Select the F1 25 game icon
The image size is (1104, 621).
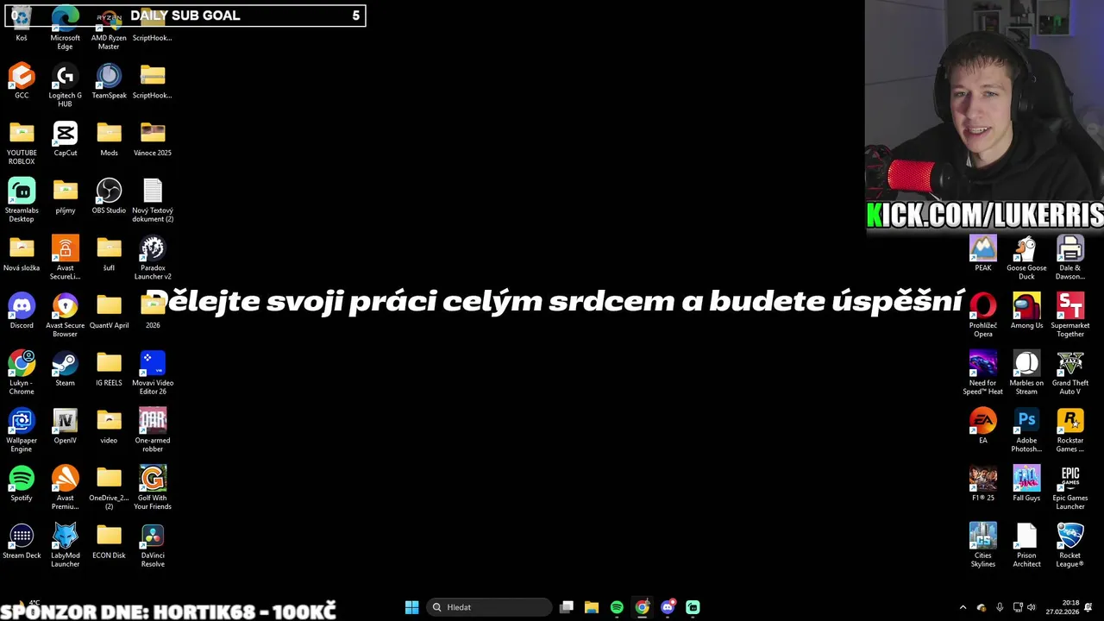[982, 484]
